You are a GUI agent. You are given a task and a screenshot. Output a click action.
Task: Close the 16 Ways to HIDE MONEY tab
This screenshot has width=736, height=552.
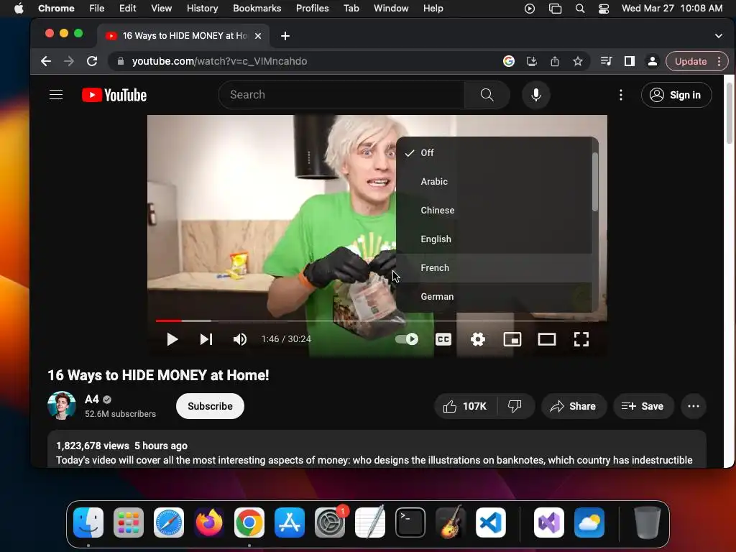tap(258, 36)
